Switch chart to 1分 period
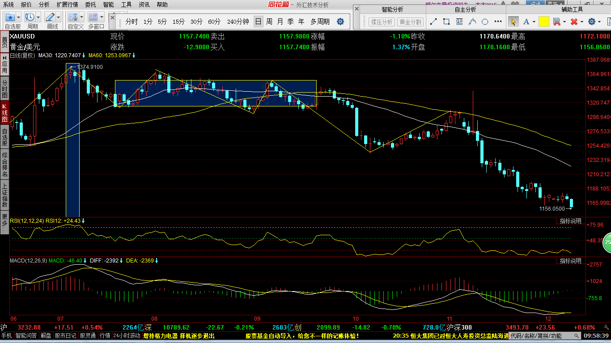Image resolution: width=611 pixels, height=343 pixels. click(x=148, y=21)
